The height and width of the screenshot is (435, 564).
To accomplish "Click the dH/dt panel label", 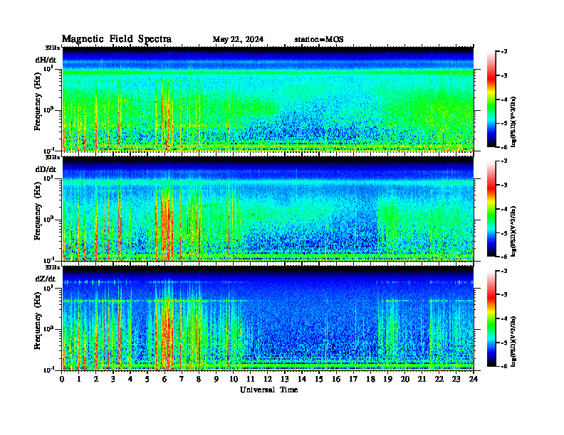I will (x=46, y=60).
